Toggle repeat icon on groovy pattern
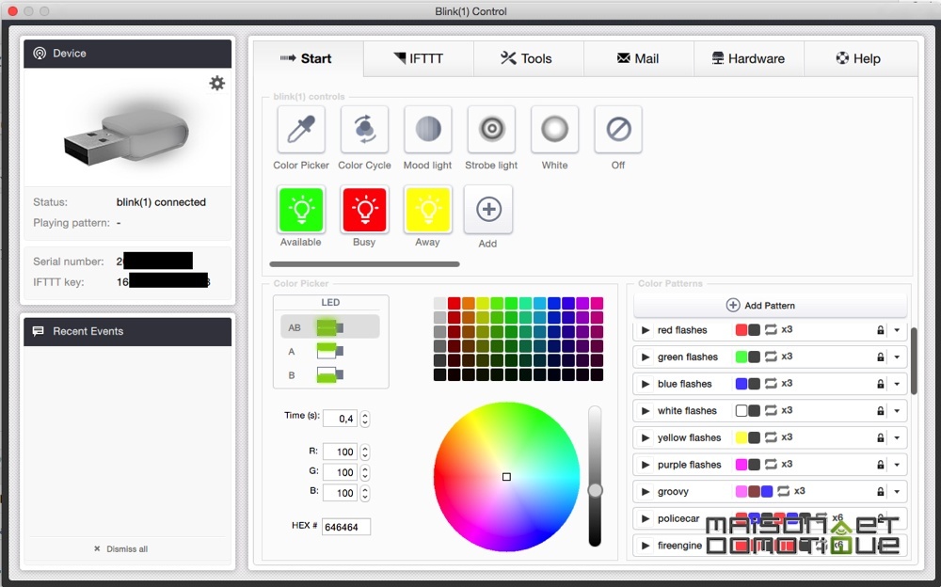 (783, 492)
